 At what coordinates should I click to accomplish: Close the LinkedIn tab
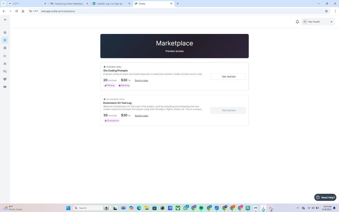[x=129, y=4]
